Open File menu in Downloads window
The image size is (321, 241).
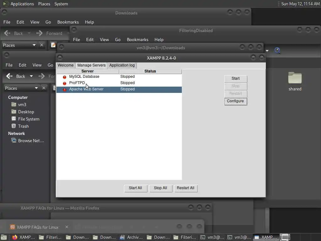(7, 22)
